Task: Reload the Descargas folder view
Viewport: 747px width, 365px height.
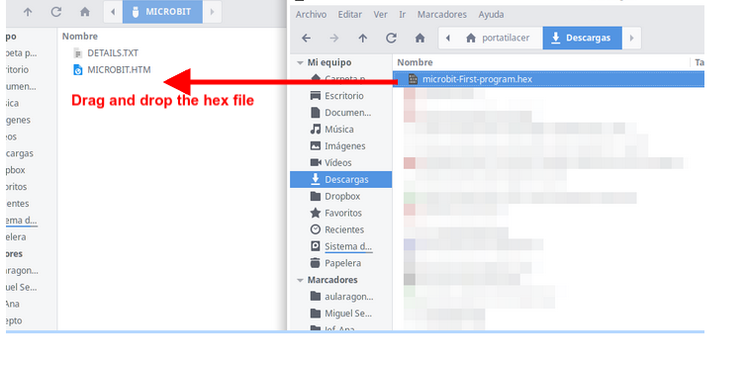Action: tap(391, 39)
